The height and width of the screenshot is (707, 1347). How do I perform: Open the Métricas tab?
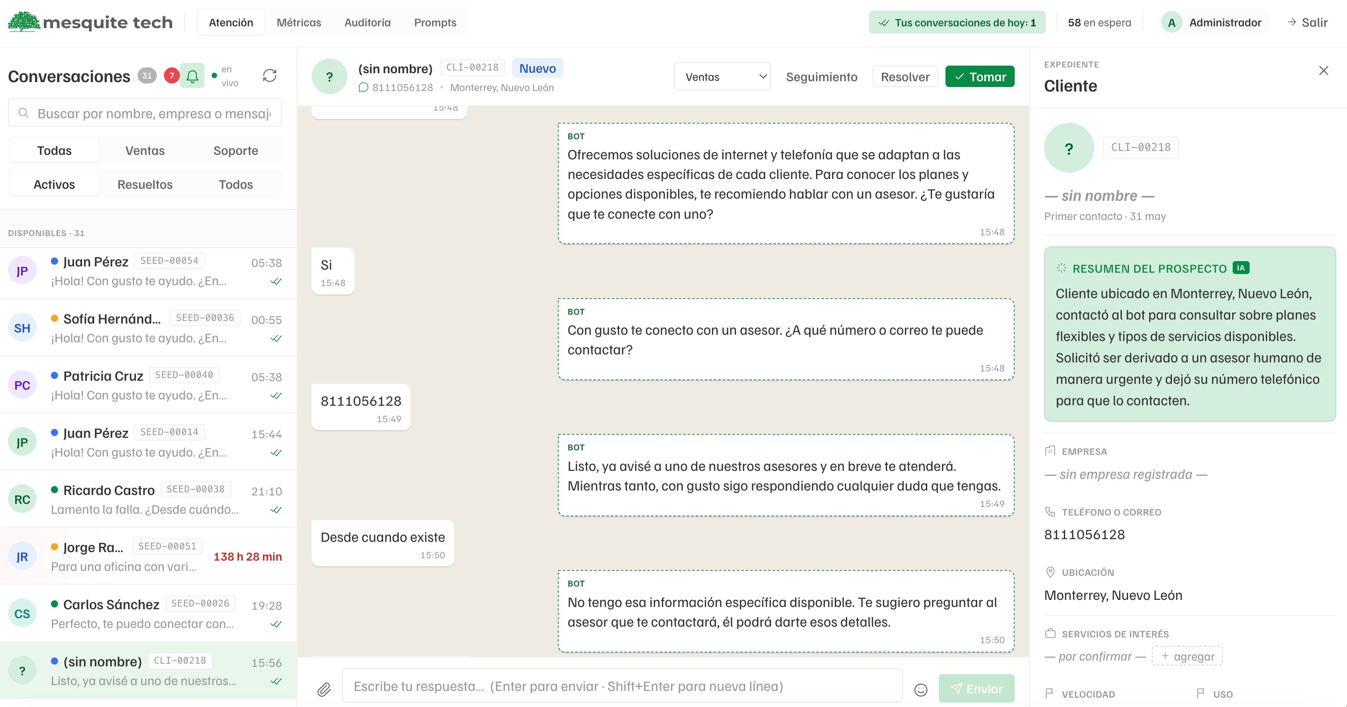(x=299, y=22)
